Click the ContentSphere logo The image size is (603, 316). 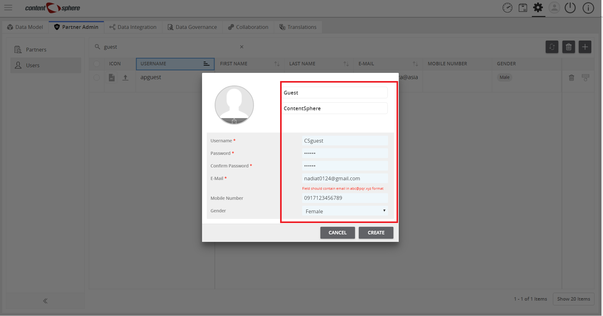[x=53, y=8]
